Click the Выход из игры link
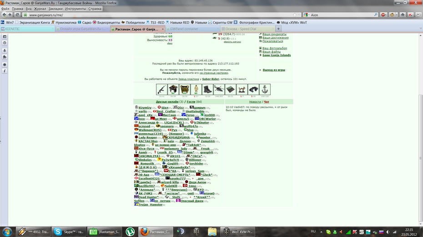Viewport: 423px width, 237px height. (274, 70)
